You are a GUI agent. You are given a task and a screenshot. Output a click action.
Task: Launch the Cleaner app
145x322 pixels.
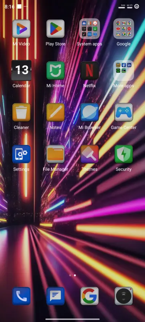(x=21, y=112)
